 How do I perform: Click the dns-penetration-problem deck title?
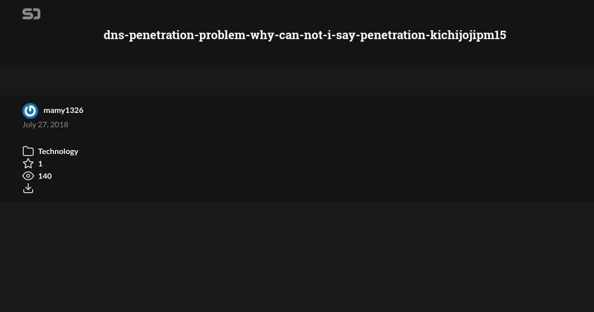305,35
